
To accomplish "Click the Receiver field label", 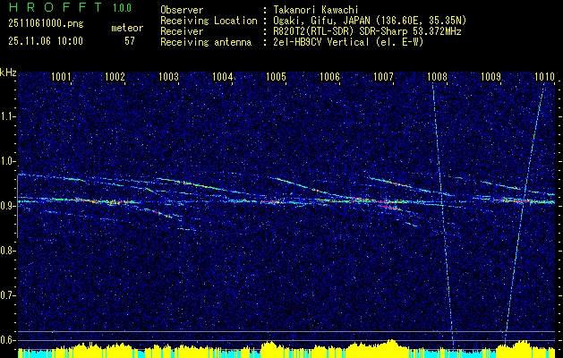I will (182, 31).
